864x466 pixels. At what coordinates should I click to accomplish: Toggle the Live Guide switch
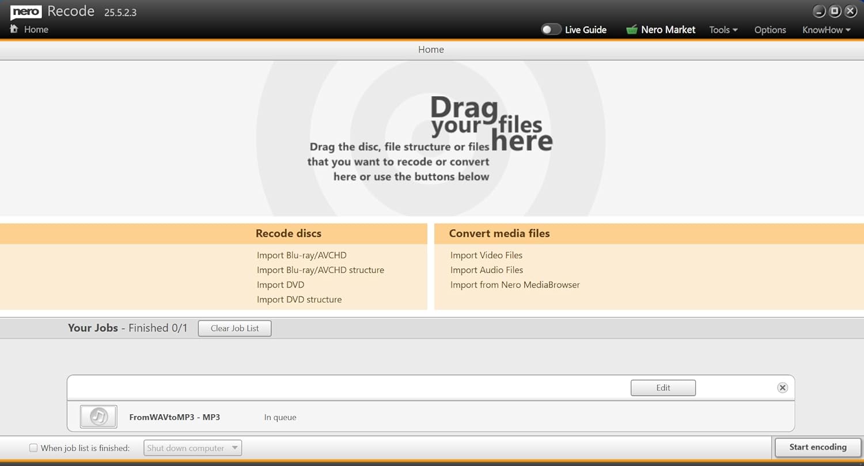551,29
